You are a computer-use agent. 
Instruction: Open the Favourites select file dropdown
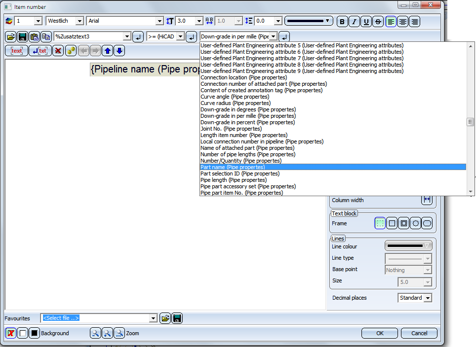click(153, 318)
